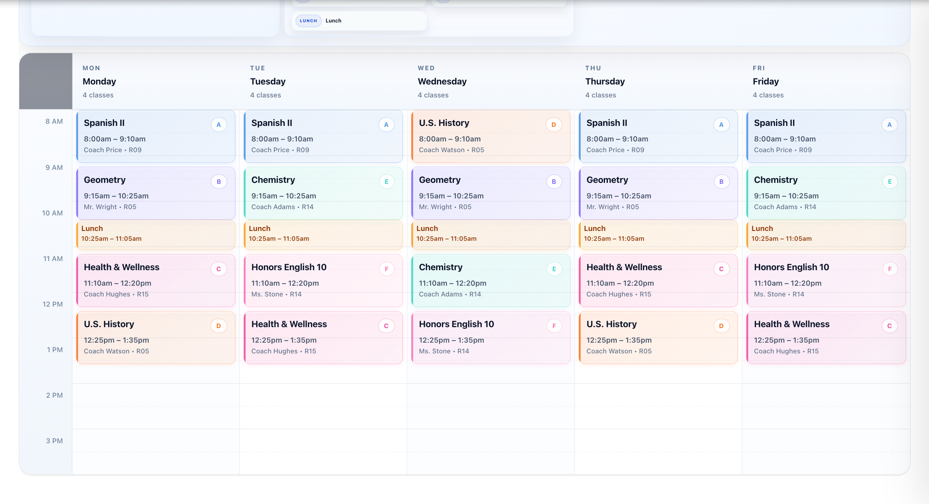Select the Friday column header

click(766, 82)
